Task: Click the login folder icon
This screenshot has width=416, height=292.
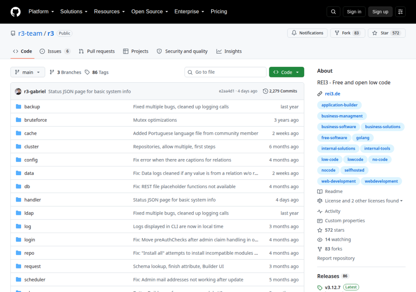Action: pyautogui.click(x=18, y=240)
